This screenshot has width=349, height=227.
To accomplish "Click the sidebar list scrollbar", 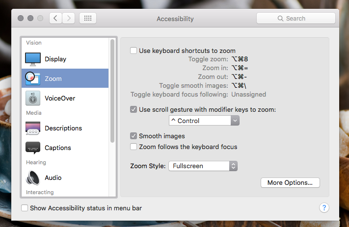I will [112, 91].
